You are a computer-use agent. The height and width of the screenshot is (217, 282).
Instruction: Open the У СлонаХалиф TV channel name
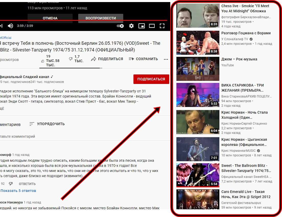[234, 39]
